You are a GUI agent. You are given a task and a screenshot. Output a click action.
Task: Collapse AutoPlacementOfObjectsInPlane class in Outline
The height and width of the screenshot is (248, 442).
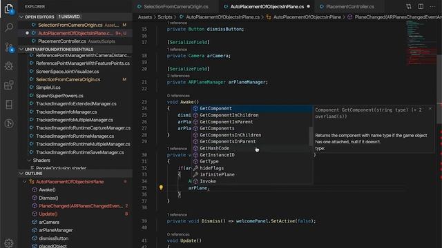pyautogui.click(x=25, y=182)
